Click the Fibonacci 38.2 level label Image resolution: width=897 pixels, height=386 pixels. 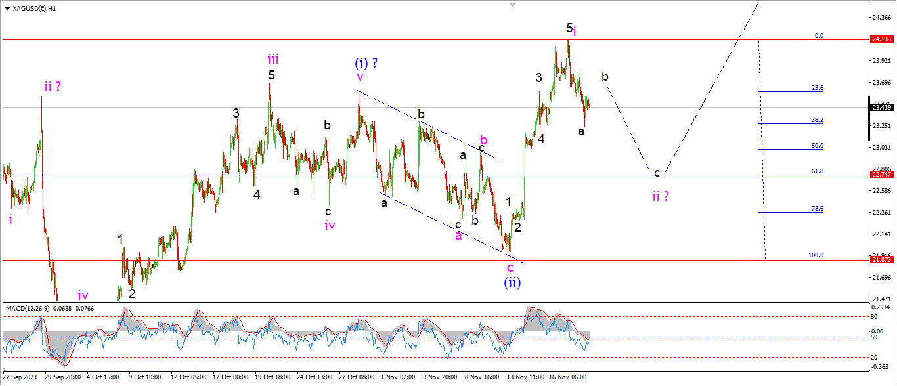coord(817,120)
